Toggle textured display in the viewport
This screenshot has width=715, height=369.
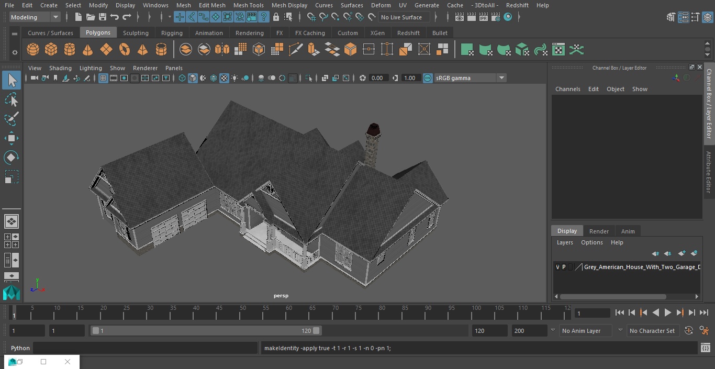point(224,78)
